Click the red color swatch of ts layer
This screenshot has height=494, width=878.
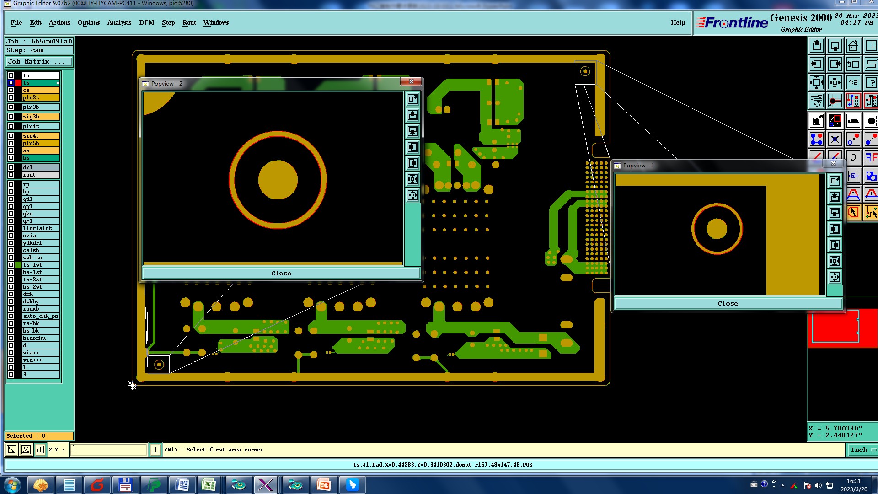(x=18, y=83)
